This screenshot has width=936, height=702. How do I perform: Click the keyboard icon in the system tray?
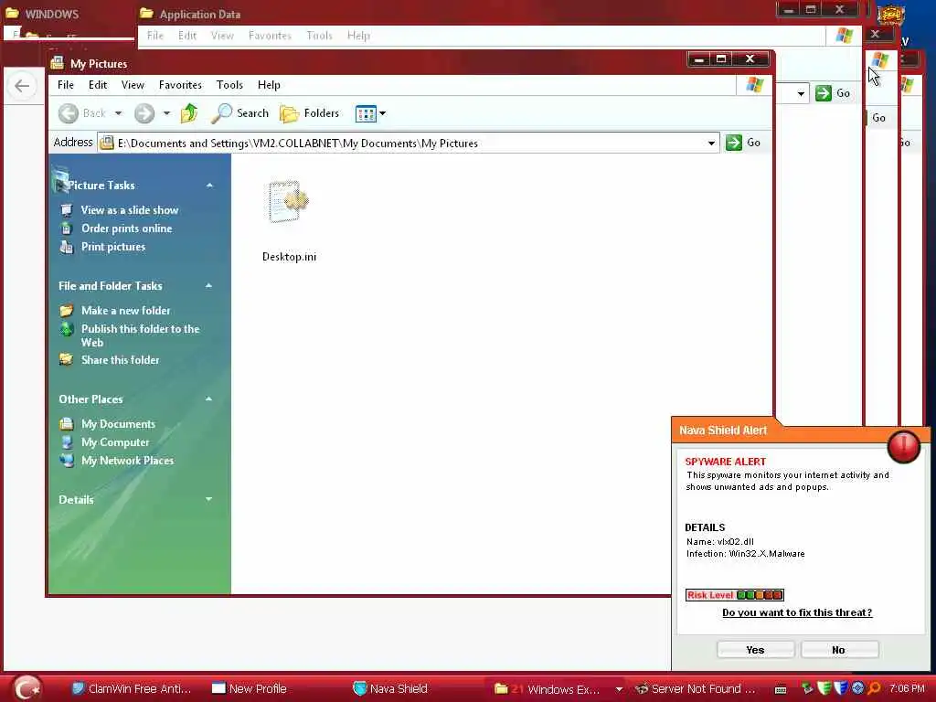[x=781, y=689]
